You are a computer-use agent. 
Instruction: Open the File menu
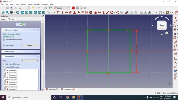[x=2, y=4]
